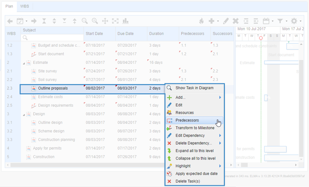Open the filter funnel dropdown
The height and width of the screenshot is (187, 309).
coord(282,21)
